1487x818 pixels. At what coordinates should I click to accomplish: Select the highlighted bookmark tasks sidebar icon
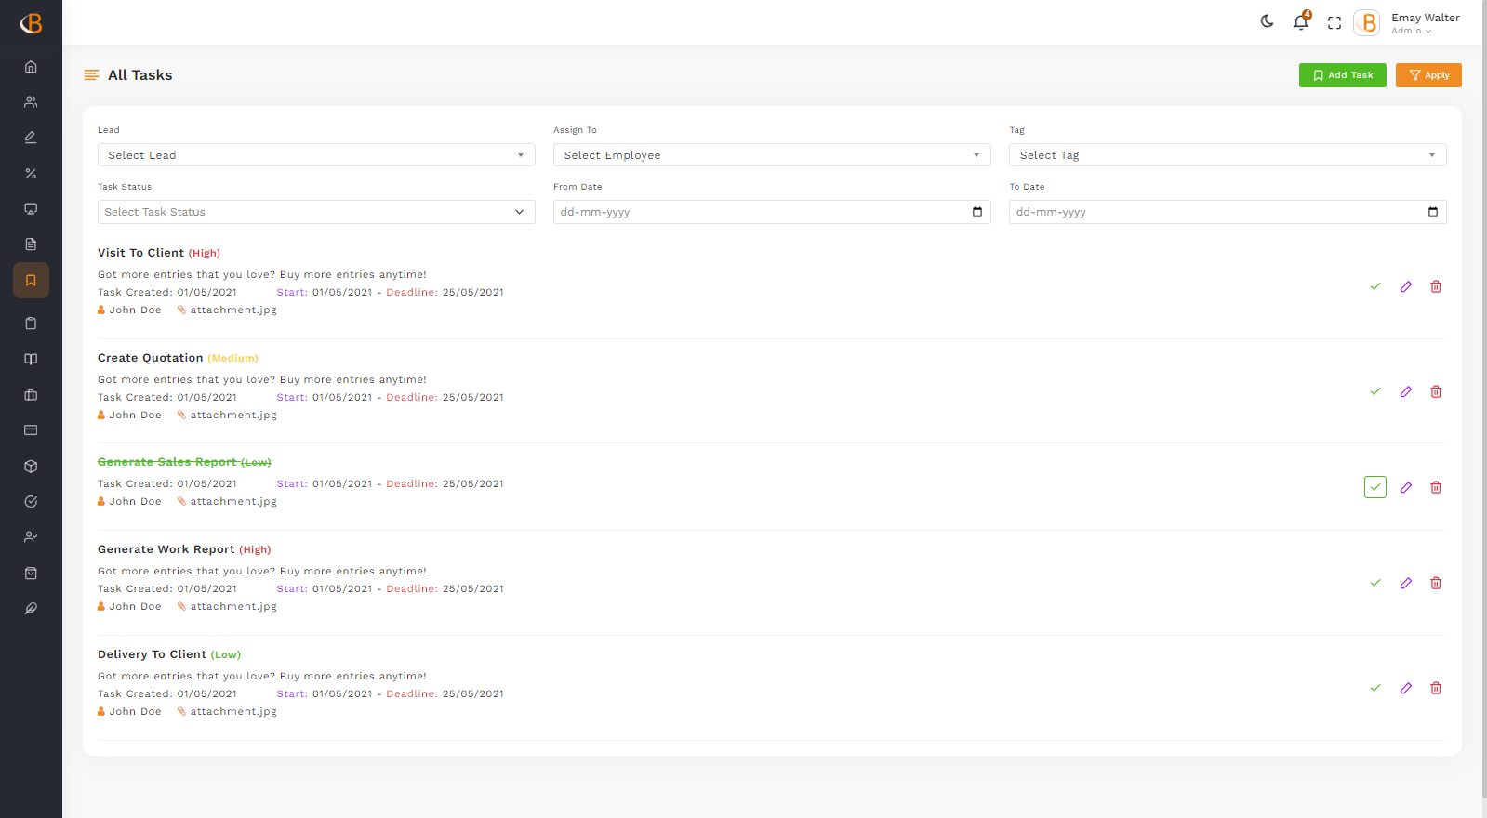pyautogui.click(x=31, y=280)
